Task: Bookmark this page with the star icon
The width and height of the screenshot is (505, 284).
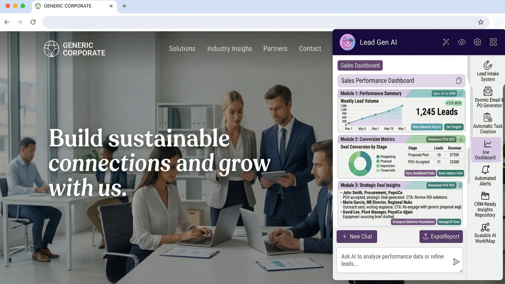Action: [481, 22]
